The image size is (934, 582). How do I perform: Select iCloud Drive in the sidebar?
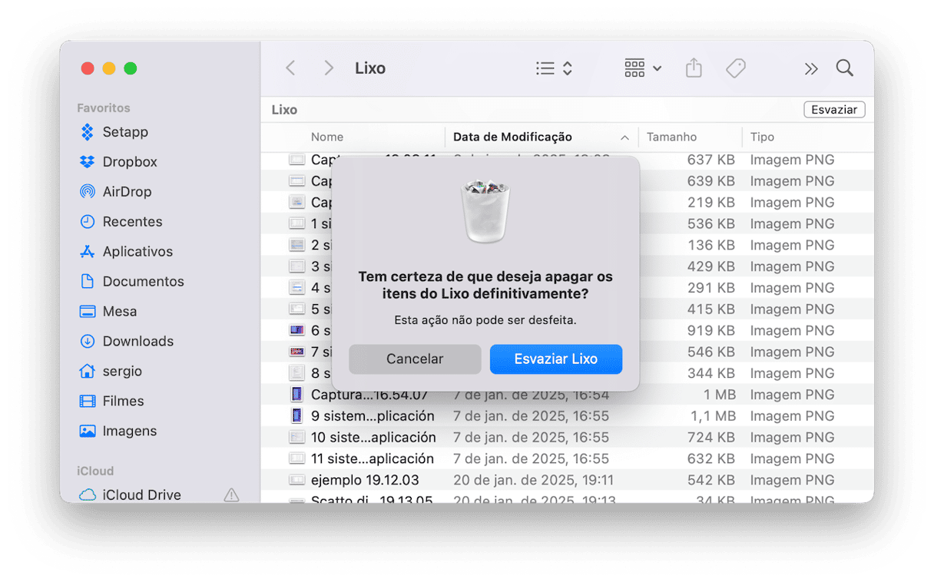[x=141, y=494]
